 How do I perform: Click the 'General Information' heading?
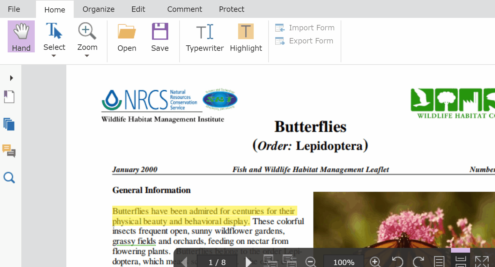click(x=151, y=190)
